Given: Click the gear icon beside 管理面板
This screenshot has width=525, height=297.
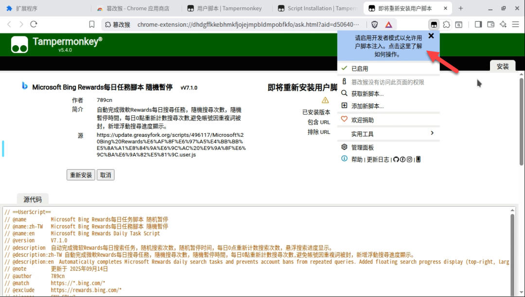Looking at the screenshot, I should (344, 147).
